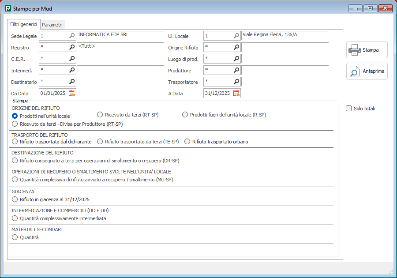Open lookup for C.E.R. code field

[x=72, y=59]
